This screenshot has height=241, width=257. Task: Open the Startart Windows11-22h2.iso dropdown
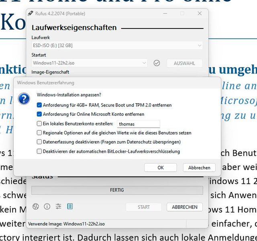tap(90, 63)
